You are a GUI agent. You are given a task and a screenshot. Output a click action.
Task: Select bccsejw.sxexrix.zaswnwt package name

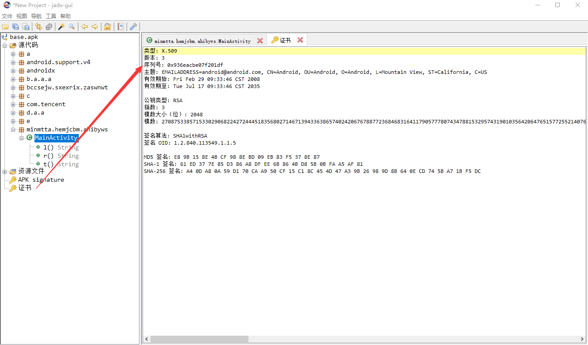(67, 88)
